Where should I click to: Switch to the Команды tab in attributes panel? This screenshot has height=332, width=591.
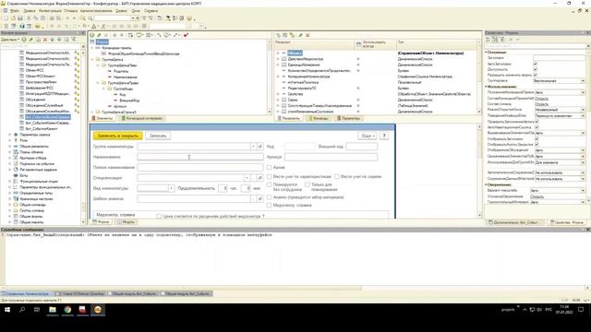tap(319, 118)
